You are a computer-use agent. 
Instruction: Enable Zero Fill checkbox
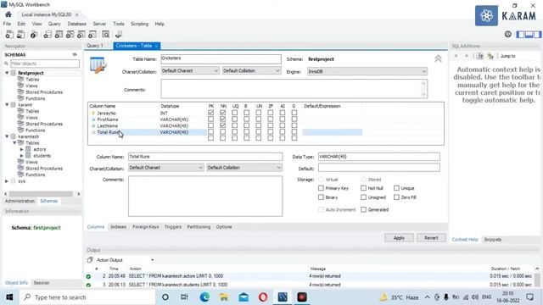(x=396, y=197)
